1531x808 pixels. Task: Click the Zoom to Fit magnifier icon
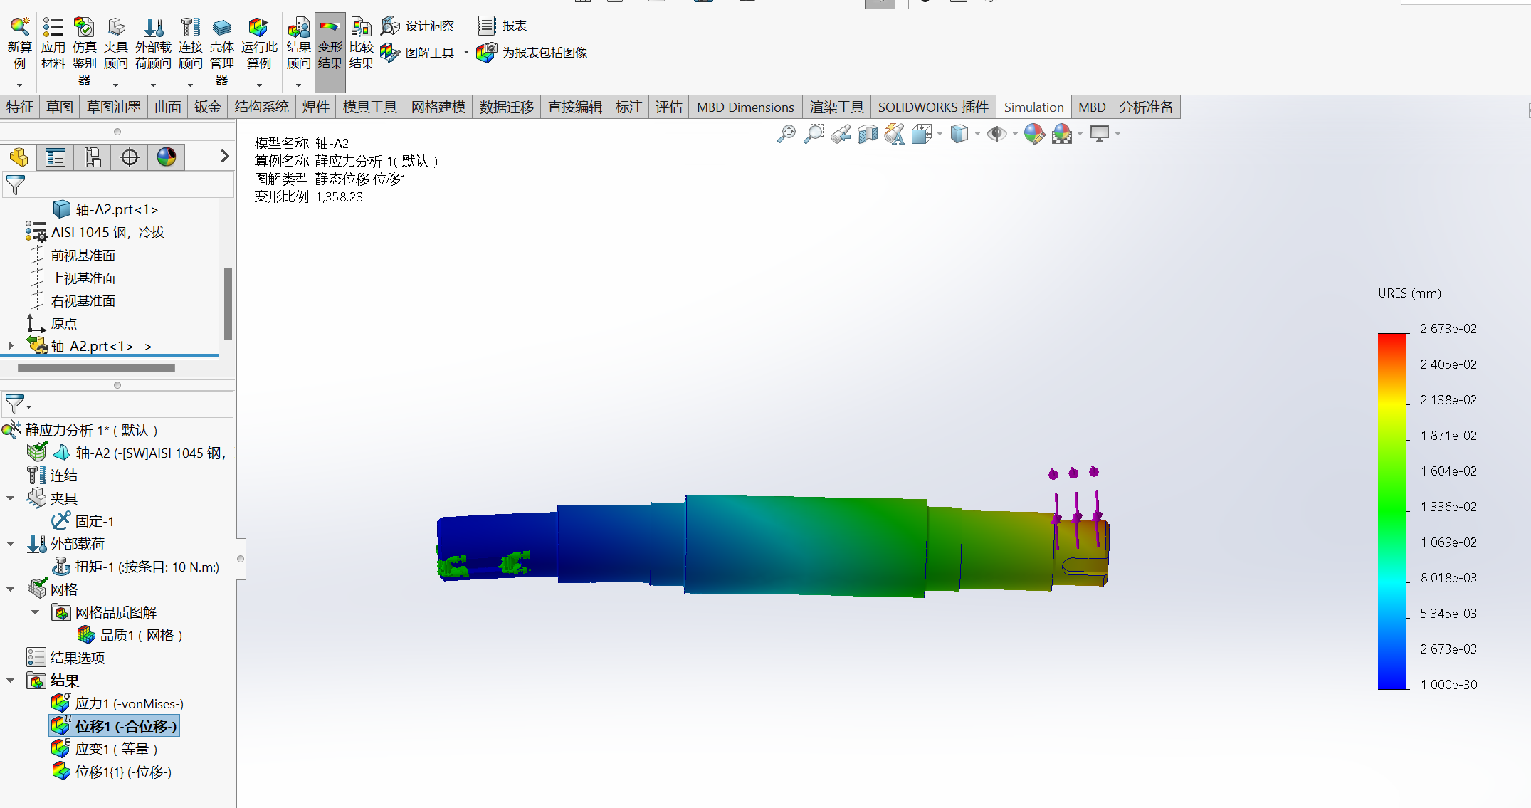click(x=786, y=134)
